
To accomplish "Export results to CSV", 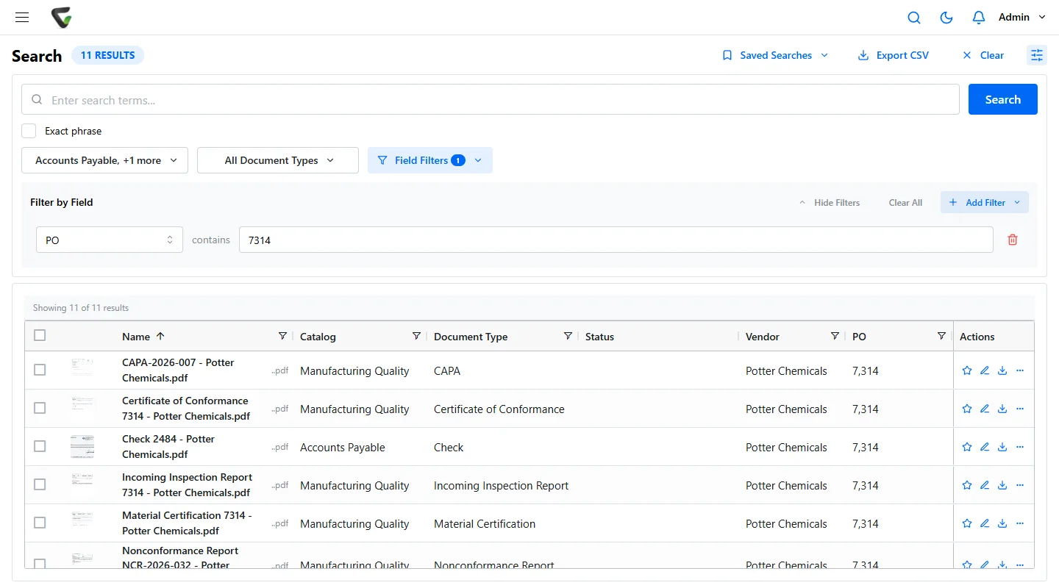I will pos(894,55).
